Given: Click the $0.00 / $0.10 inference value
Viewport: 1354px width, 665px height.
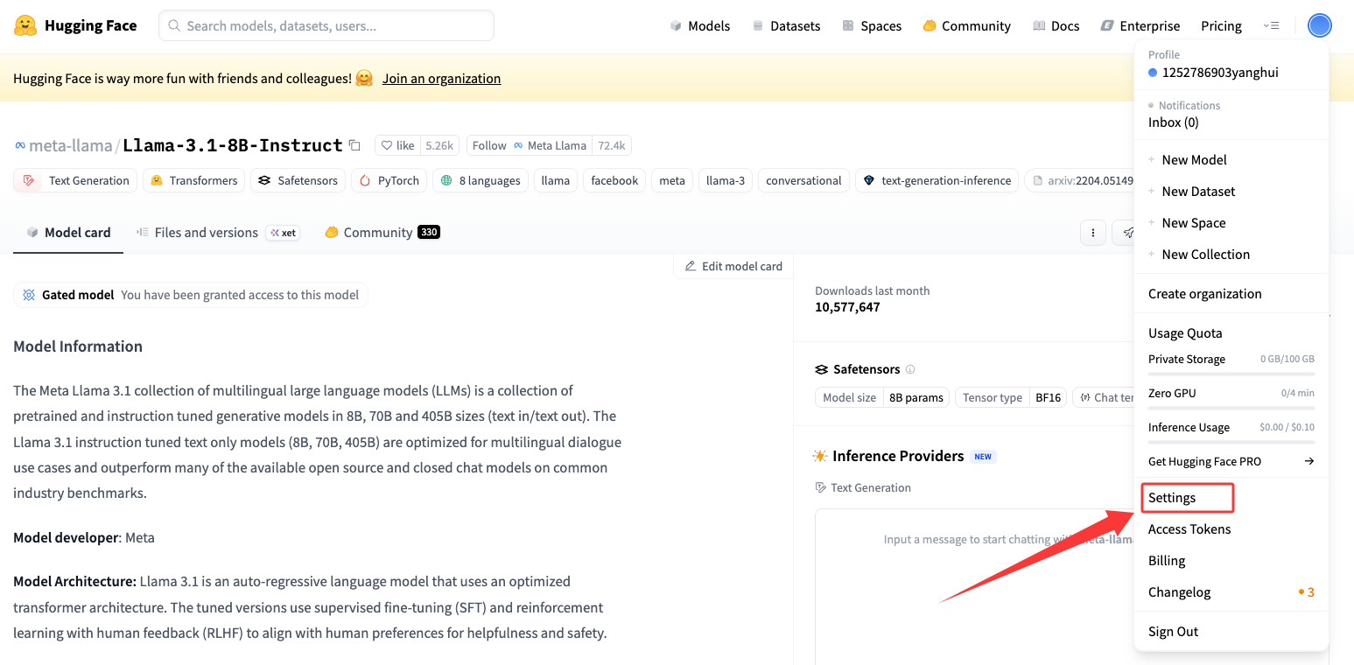Looking at the screenshot, I should 1287,428.
